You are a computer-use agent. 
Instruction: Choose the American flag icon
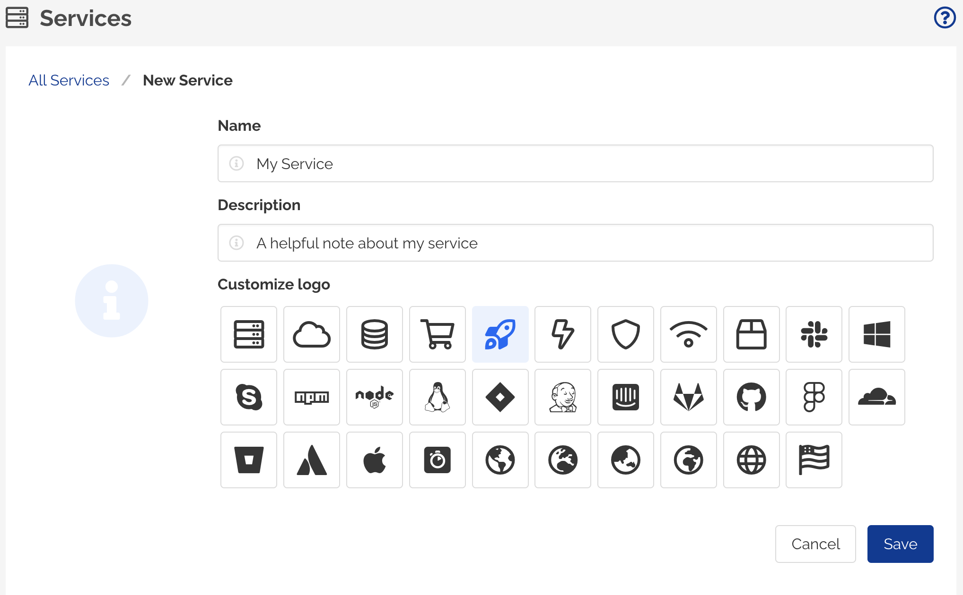[x=814, y=459]
